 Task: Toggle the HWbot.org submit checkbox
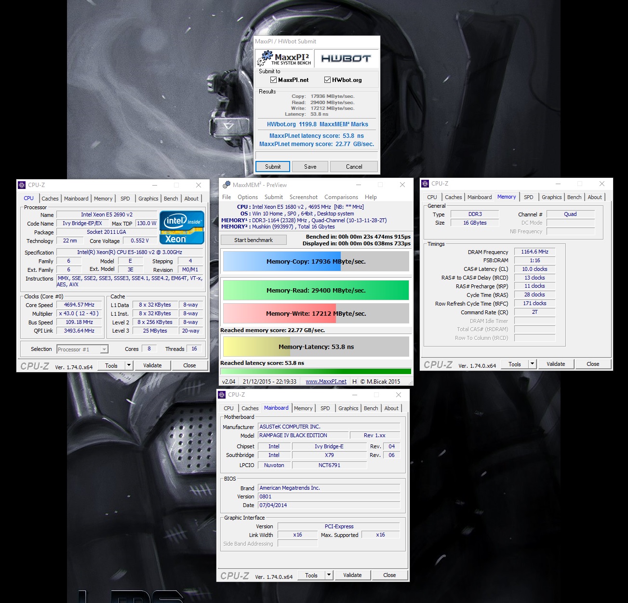click(327, 80)
